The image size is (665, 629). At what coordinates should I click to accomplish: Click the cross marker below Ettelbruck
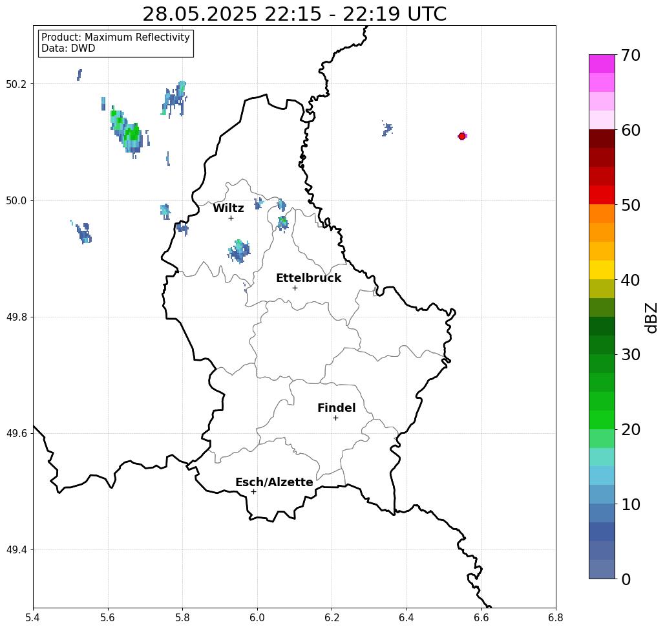[x=295, y=288]
